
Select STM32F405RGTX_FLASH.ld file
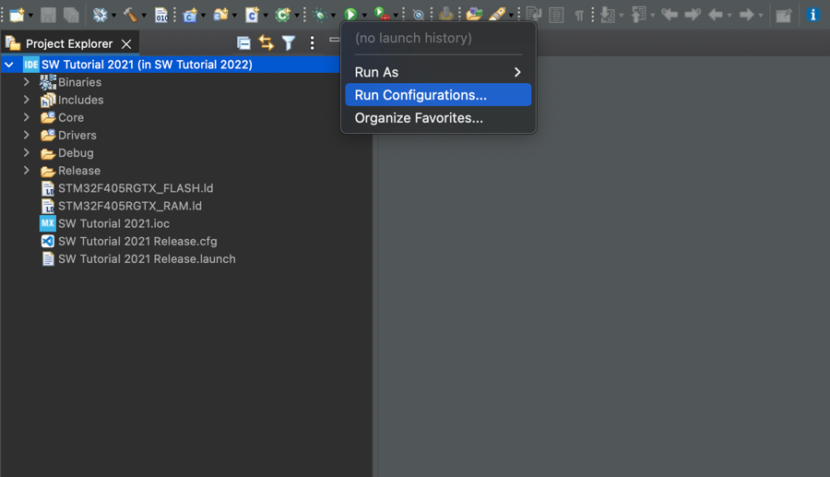136,188
